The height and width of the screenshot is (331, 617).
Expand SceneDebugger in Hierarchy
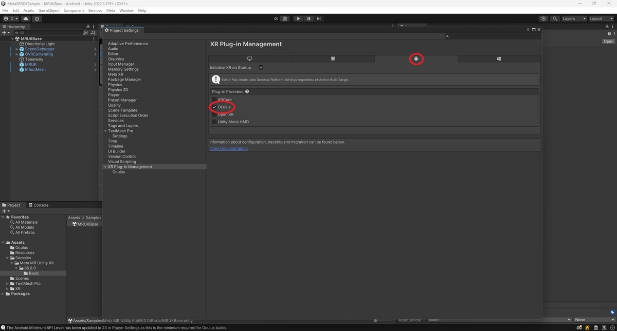17,49
